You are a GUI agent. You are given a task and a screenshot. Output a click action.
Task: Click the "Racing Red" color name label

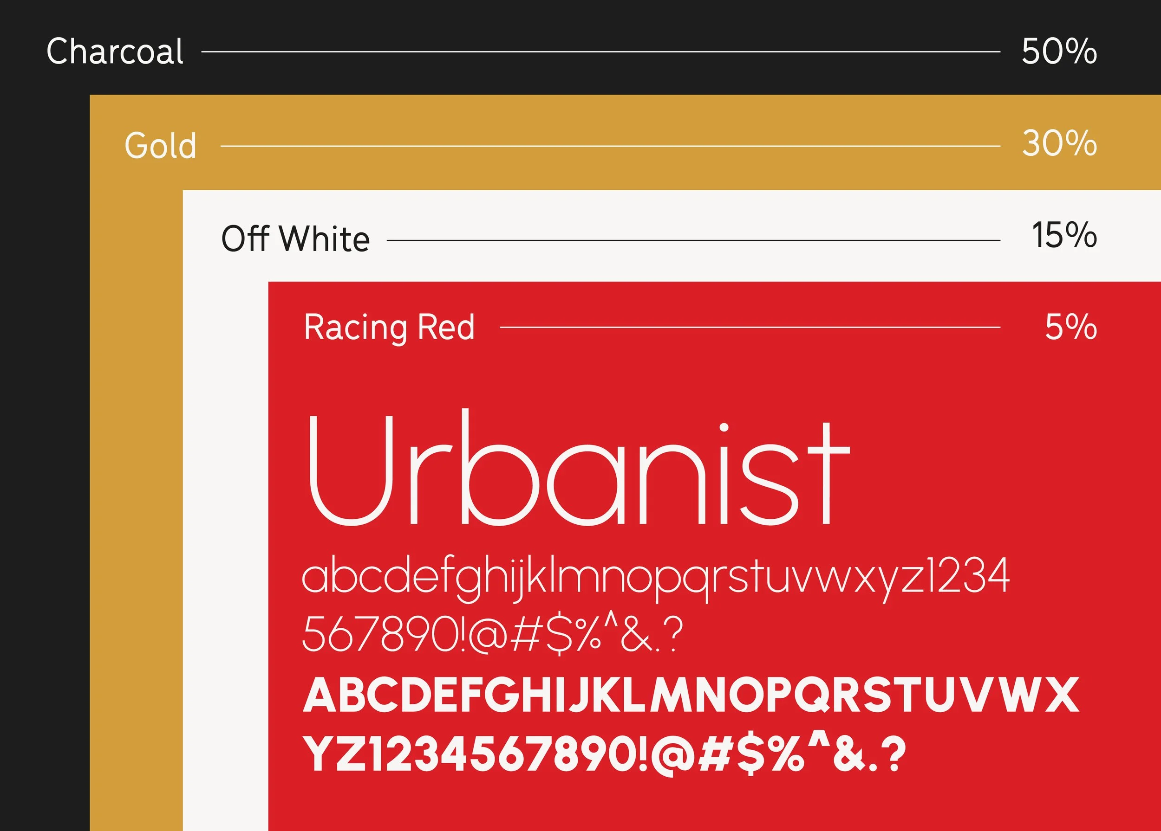(390, 329)
